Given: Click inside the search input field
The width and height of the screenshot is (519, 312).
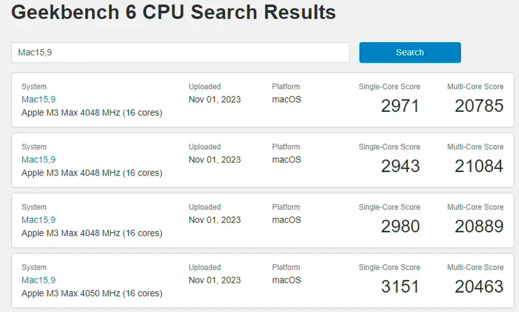Looking at the screenshot, I should click(181, 52).
